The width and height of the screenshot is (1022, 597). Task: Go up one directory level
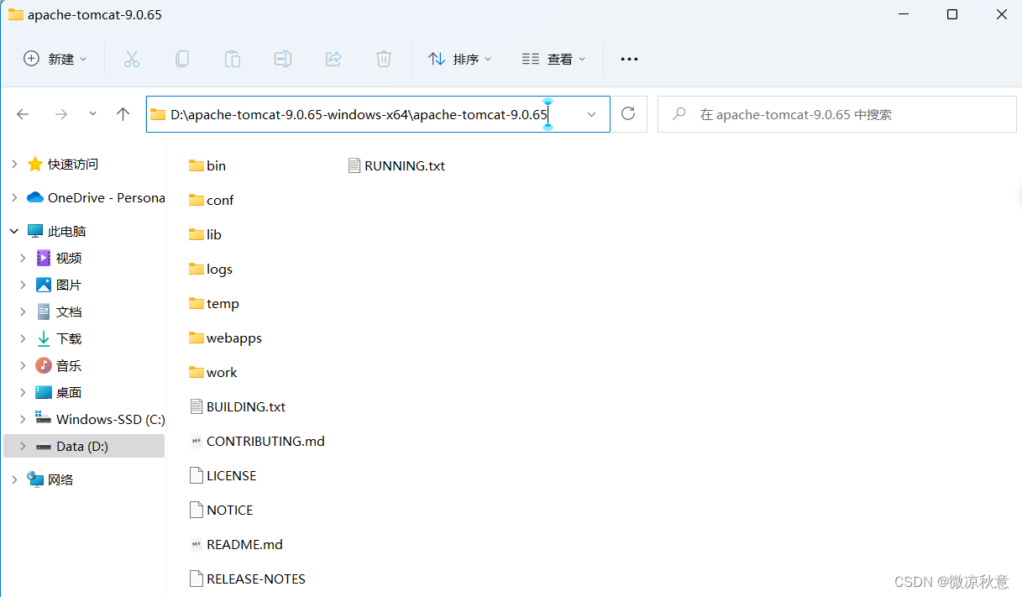123,114
